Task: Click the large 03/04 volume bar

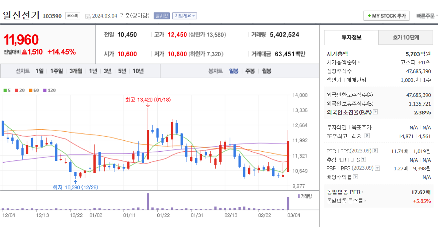Action: pos(288,203)
